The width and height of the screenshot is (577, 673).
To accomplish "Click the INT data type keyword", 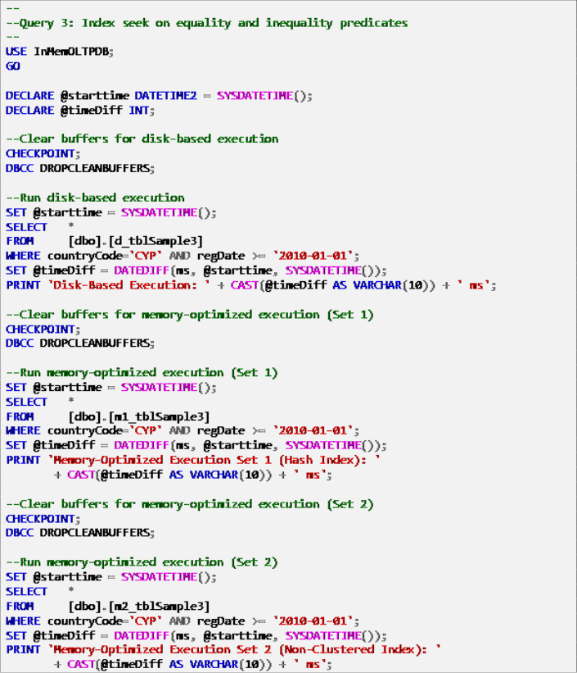I will point(139,111).
